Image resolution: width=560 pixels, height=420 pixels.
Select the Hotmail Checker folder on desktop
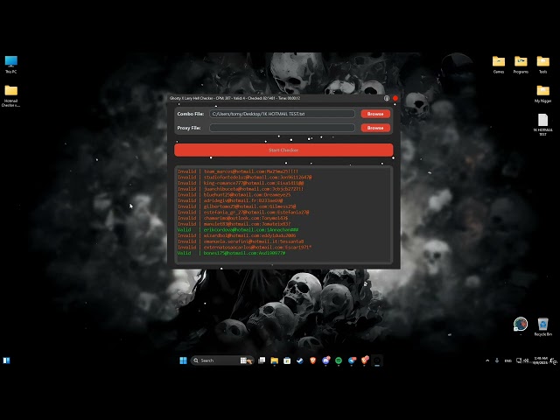tap(11, 95)
